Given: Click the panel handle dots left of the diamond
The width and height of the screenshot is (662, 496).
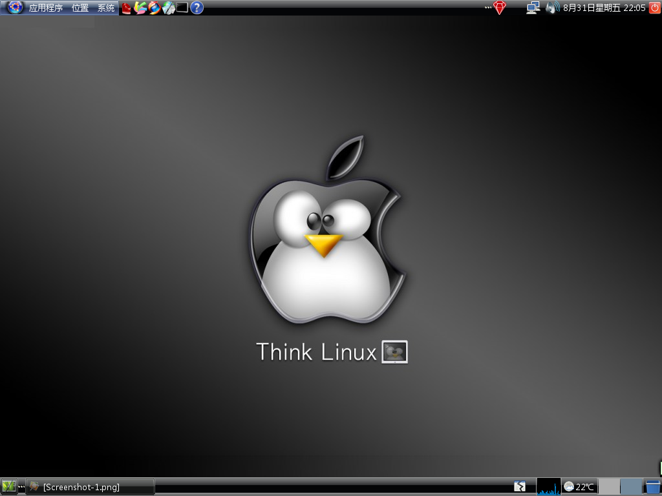Looking at the screenshot, I should point(488,8).
